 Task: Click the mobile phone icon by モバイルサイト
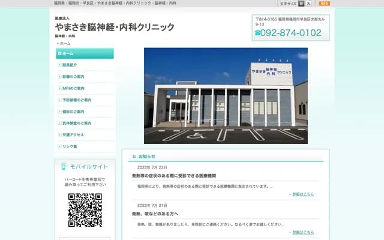point(64,167)
